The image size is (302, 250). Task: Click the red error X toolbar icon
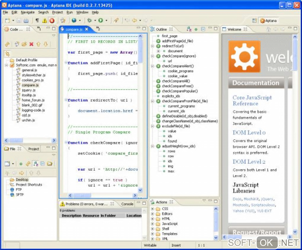52,20
